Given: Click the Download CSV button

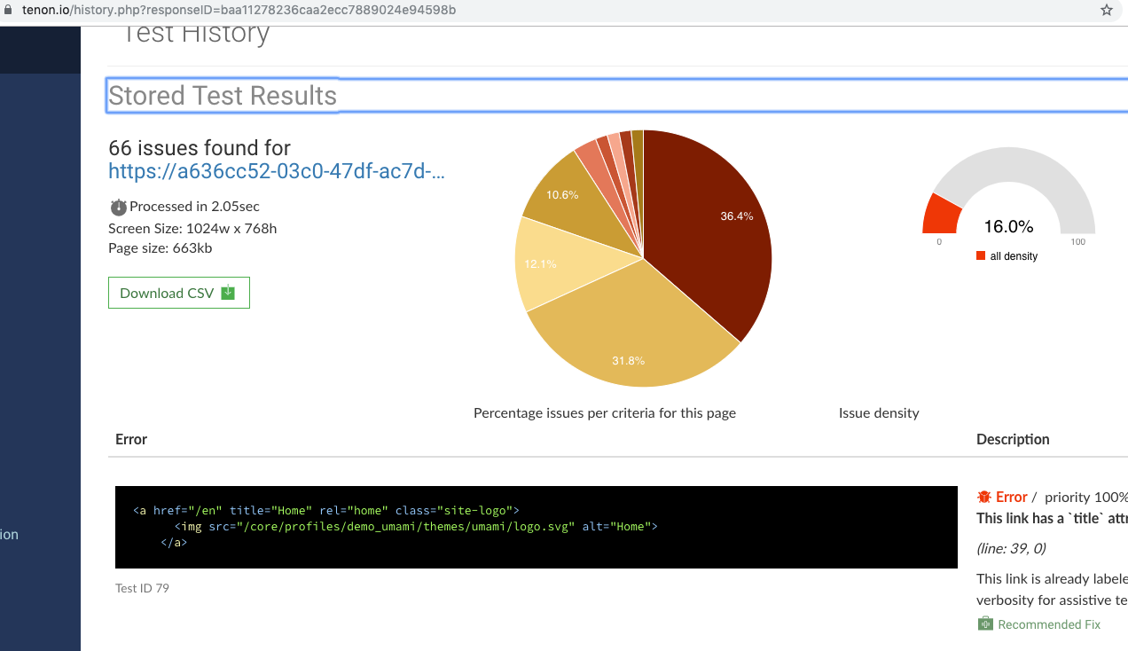Looking at the screenshot, I should pyautogui.click(x=179, y=293).
